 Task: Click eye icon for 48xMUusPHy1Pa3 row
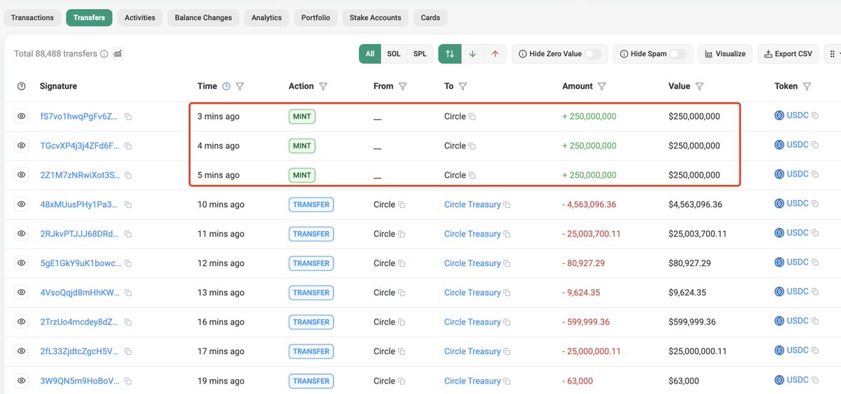tap(21, 204)
